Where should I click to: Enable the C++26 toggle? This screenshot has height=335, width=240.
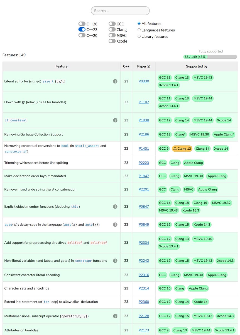[x=82, y=24]
